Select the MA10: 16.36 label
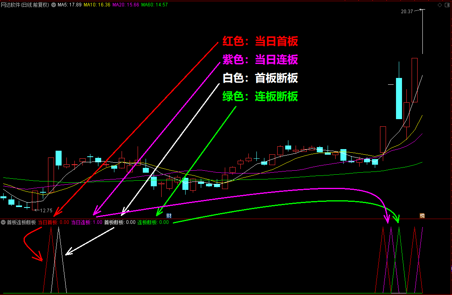Screen dimensions: 452x295 tap(97, 5)
